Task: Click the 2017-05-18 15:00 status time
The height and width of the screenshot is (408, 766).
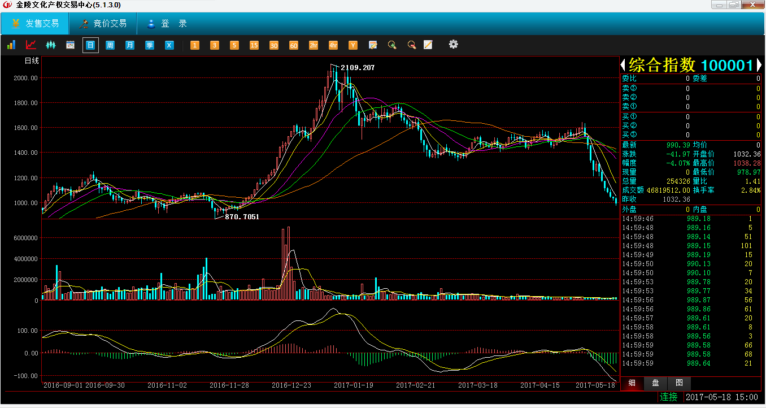Action: [x=722, y=397]
